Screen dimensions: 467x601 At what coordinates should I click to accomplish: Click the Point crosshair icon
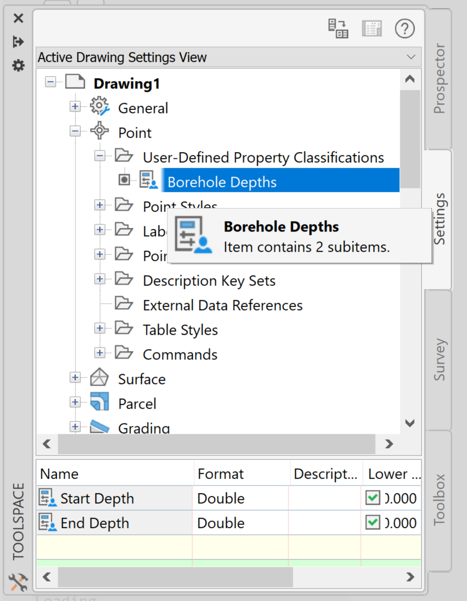tap(100, 131)
